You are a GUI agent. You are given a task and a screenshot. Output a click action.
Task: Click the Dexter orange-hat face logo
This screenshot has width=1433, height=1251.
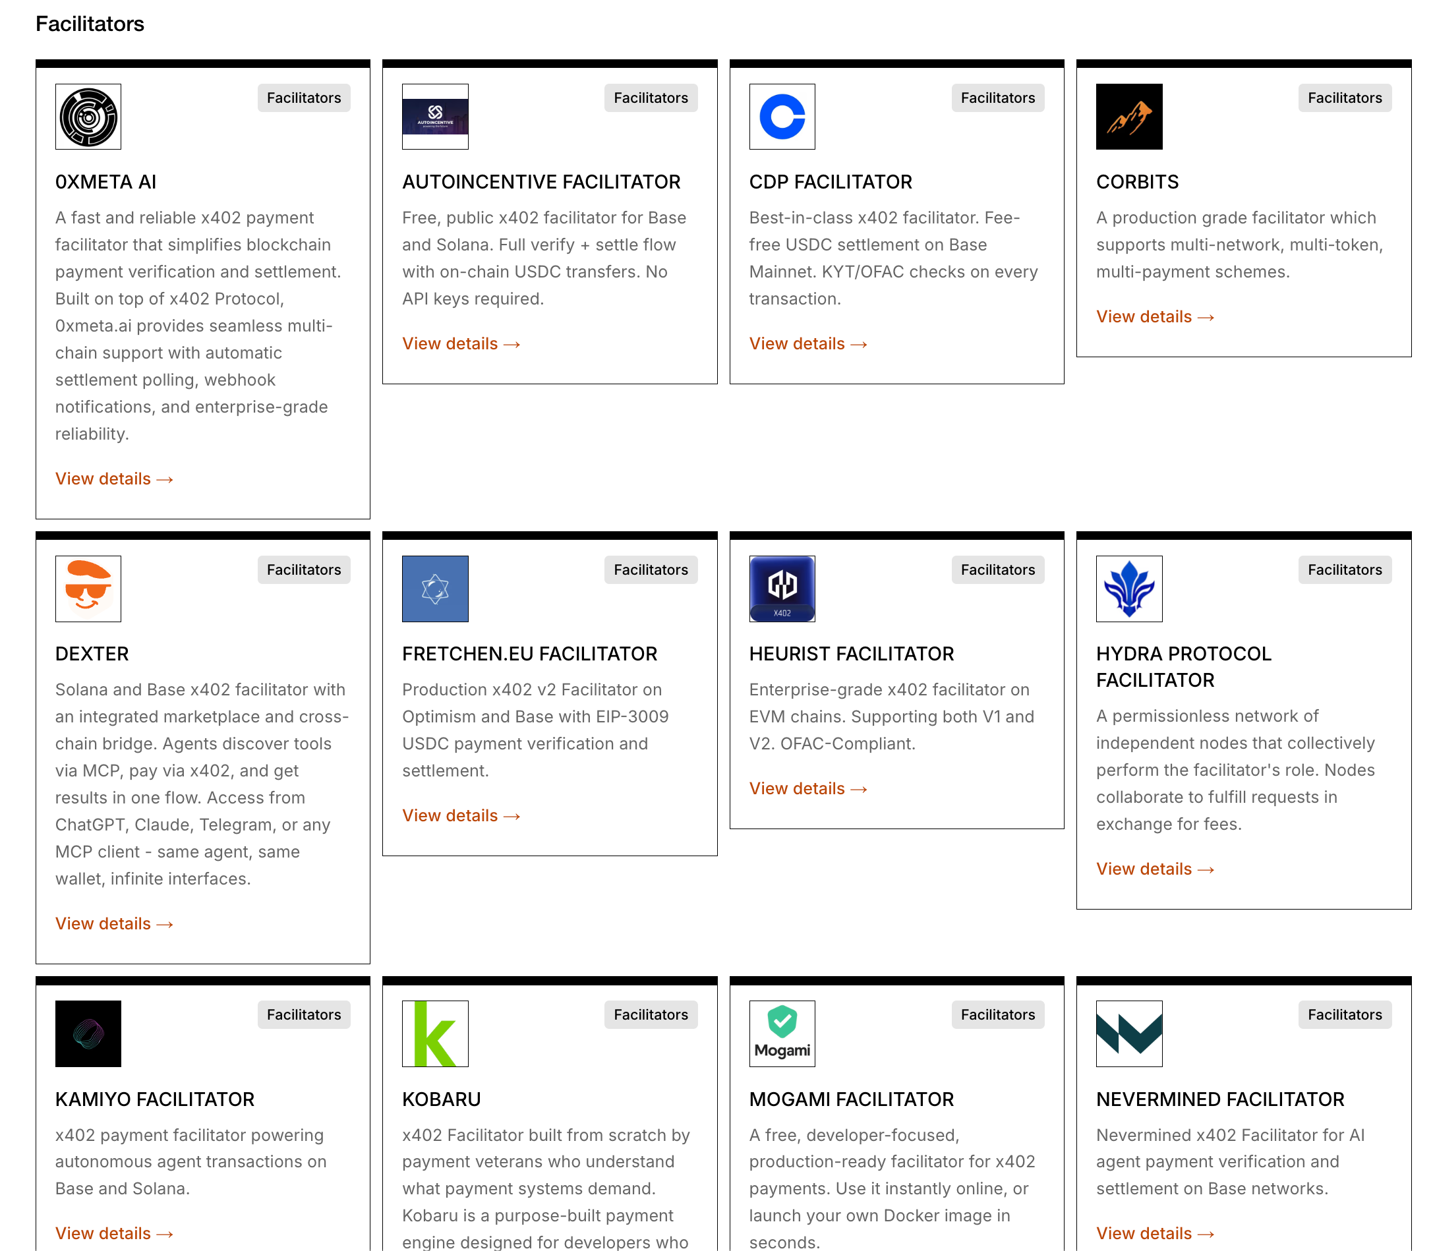tap(88, 589)
